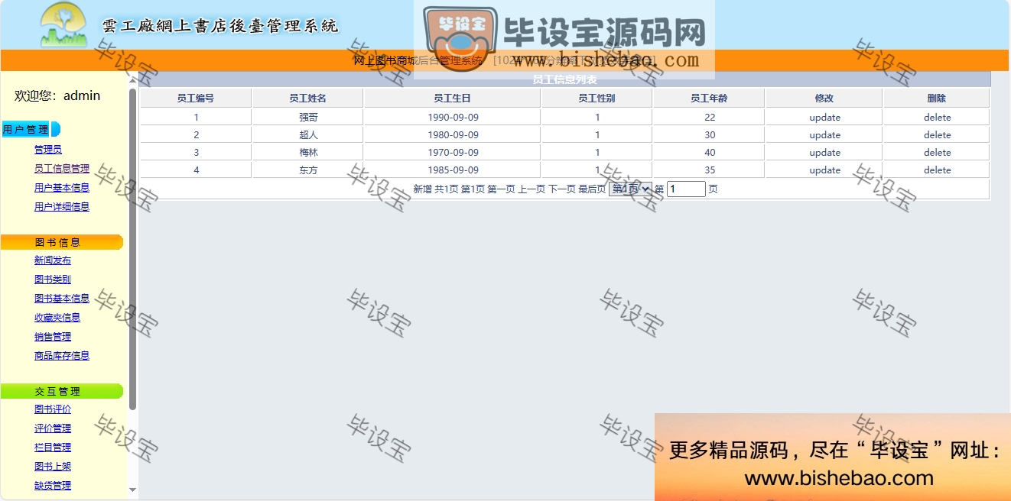This screenshot has height=501, width=1011.
Task: Click the age cell 22
Action: pyautogui.click(x=710, y=118)
